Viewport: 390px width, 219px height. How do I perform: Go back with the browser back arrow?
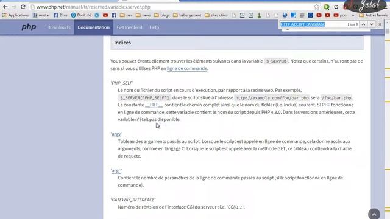[5, 7]
